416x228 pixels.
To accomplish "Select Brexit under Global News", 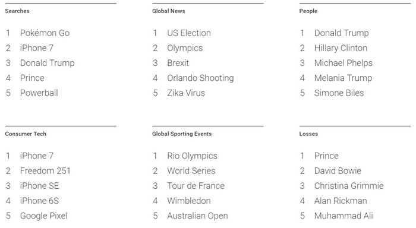I will pyautogui.click(x=178, y=63).
